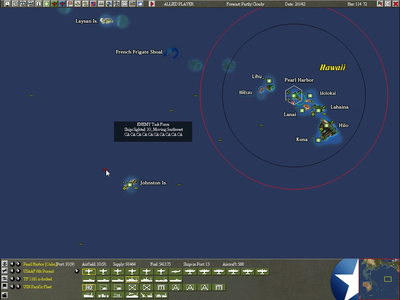The width and height of the screenshot is (400, 300).
Task: Go to previous base before Pearl Harbor
Action: tap(12, 264)
